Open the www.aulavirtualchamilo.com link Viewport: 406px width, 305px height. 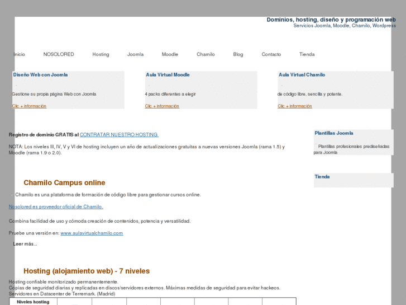tap(92, 233)
